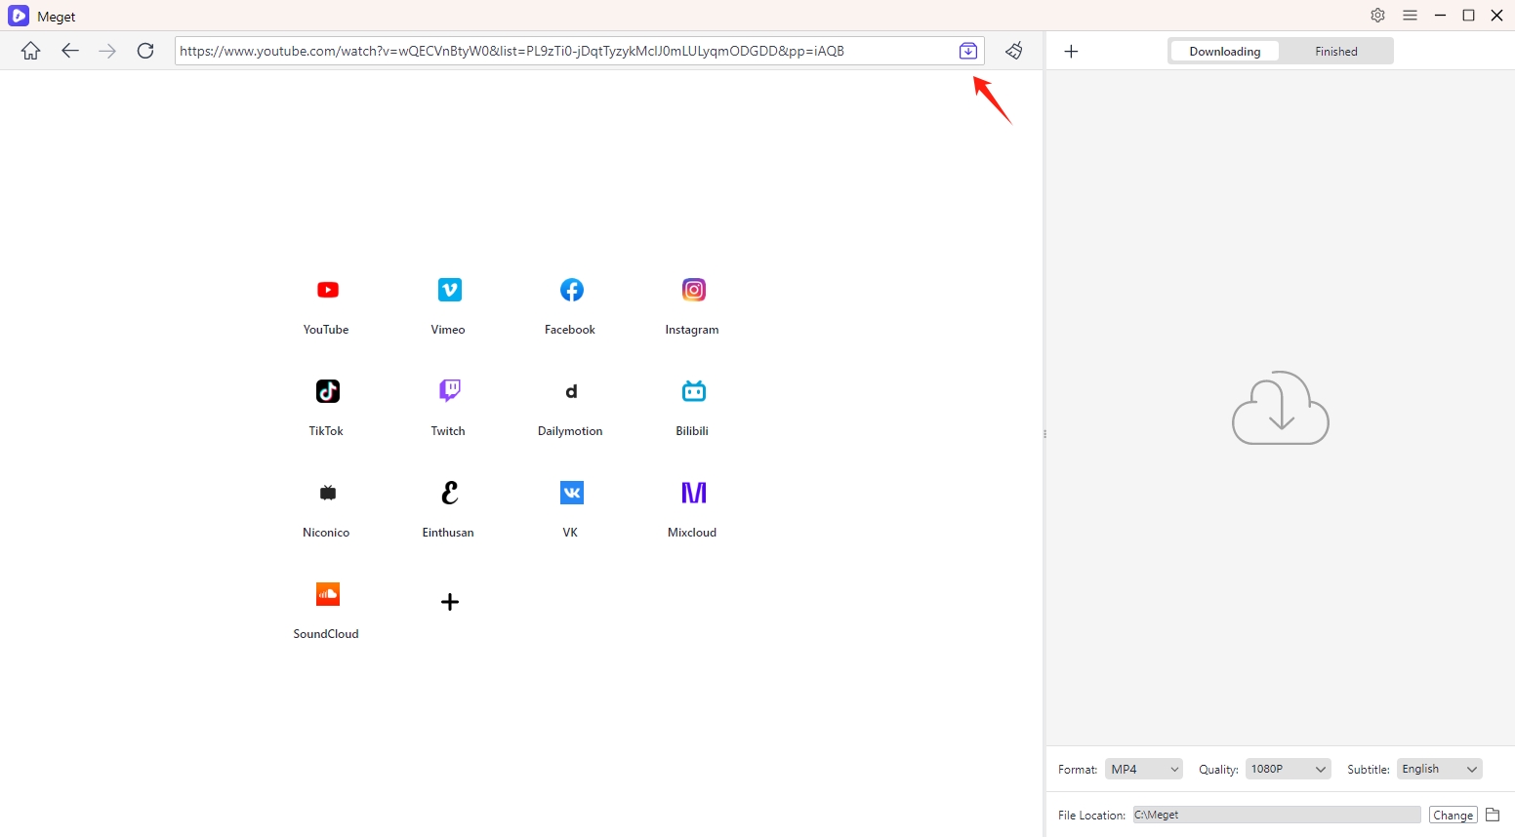This screenshot has width=1515, height=837.
Task: Open the Mixcloud shortcut
Action: 693,493
